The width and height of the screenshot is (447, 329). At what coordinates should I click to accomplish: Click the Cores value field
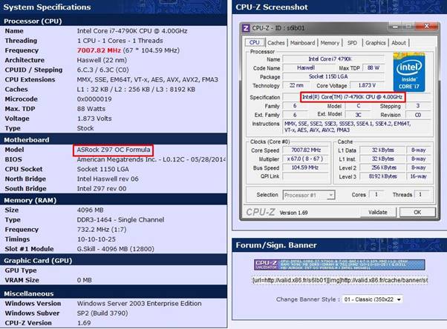click(x=376, y=195)
